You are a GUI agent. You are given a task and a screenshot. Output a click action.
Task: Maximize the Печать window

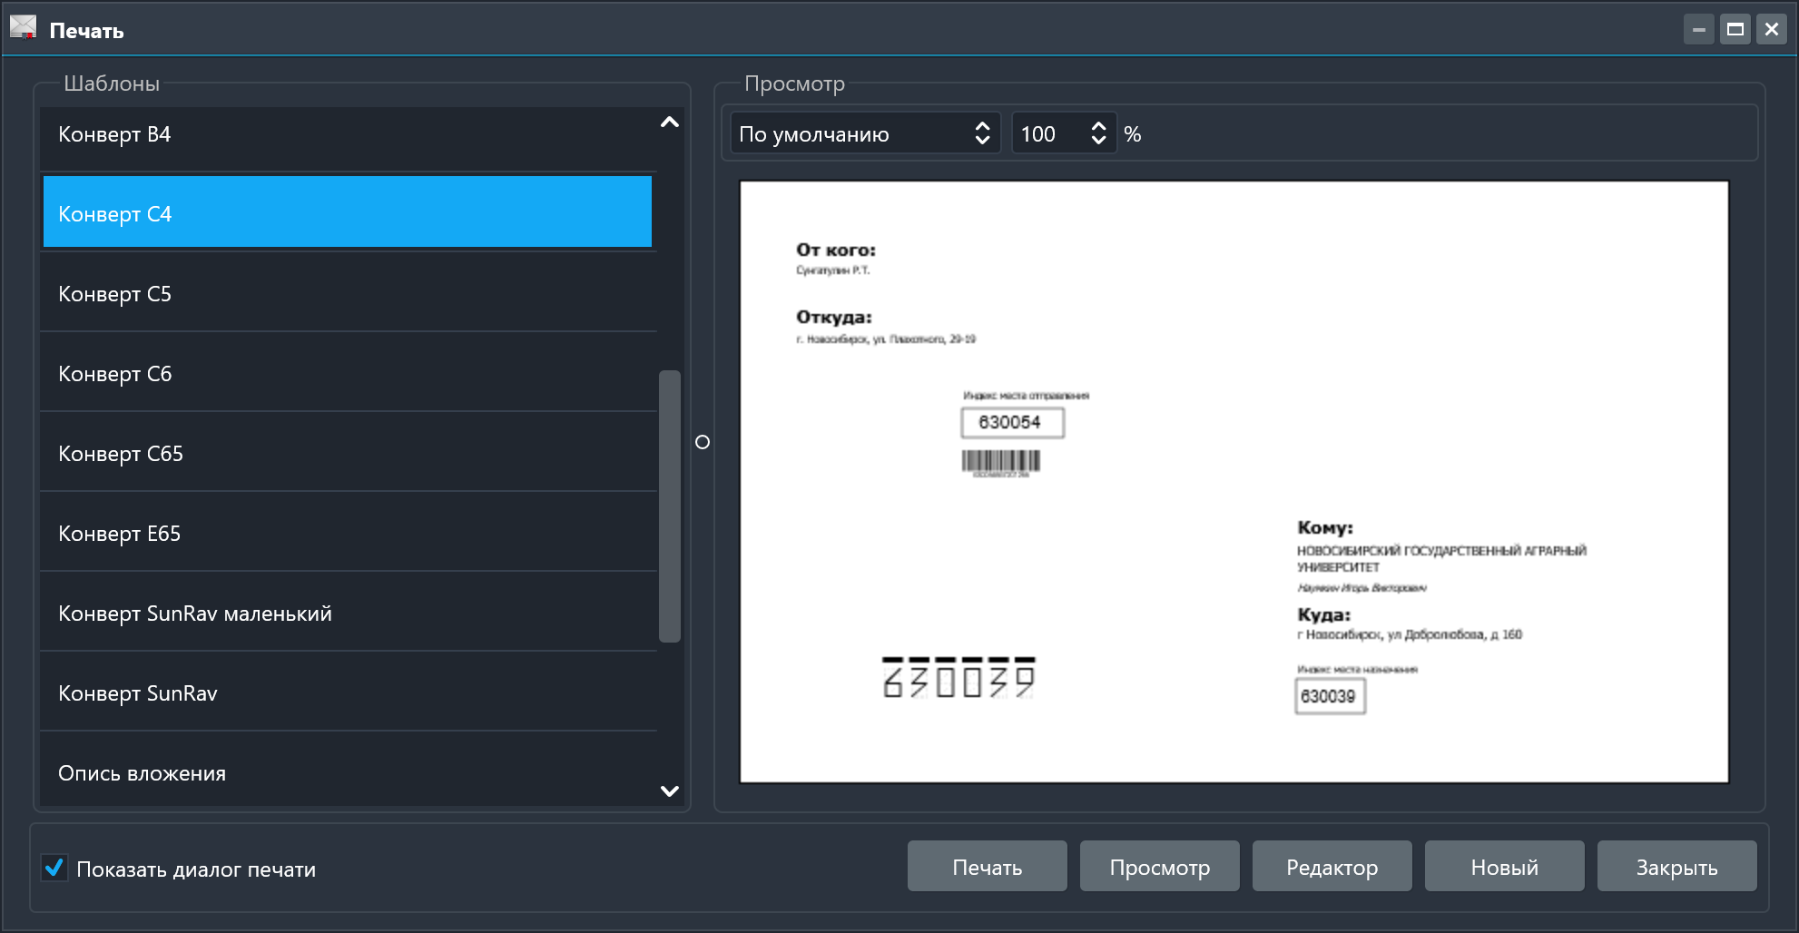coord(1735,29)
